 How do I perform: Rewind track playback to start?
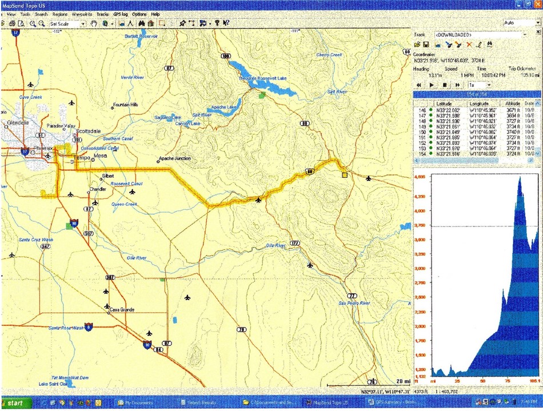tap(418, 85)
